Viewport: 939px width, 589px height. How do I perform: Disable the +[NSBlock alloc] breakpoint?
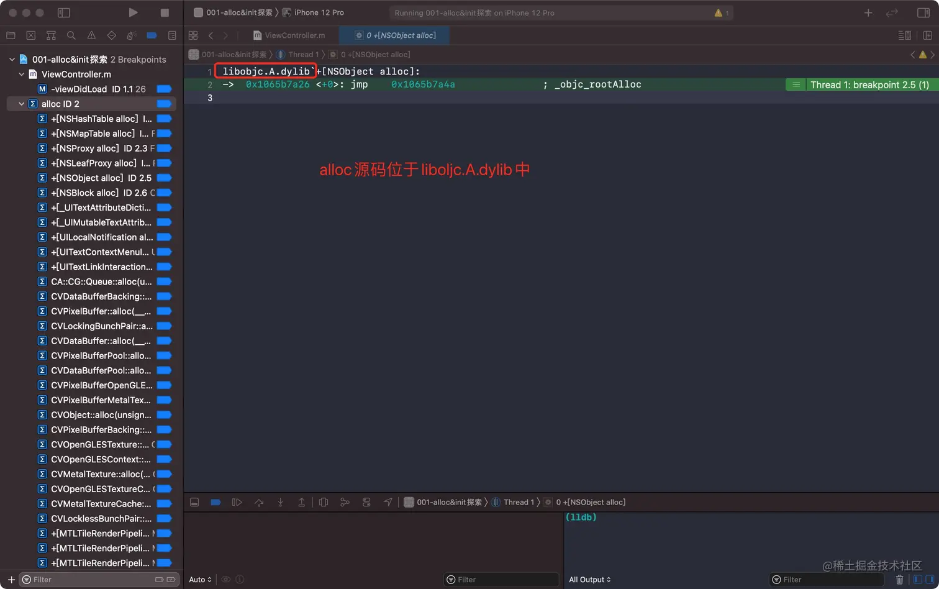click(x=164, y=193)
